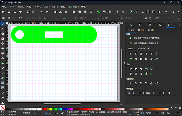Screen dimensions: 182x116
Task: Toggle alignment handles on third click option
Action: point(131,38)
